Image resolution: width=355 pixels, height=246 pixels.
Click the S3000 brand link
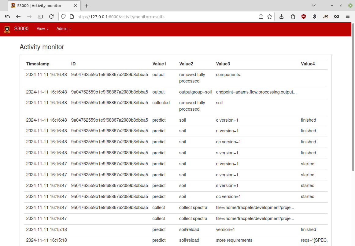[x=21, y=28]
